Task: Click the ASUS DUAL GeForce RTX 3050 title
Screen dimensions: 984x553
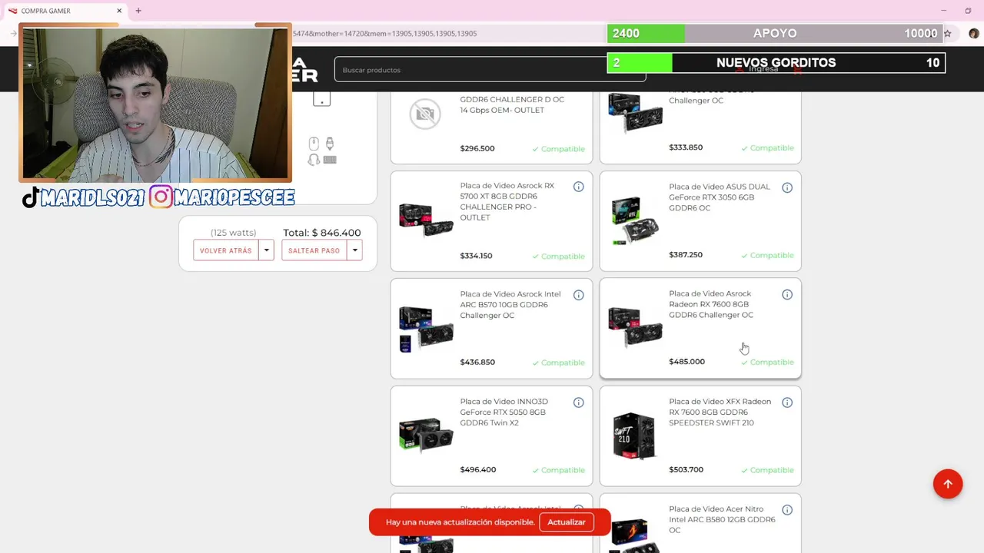Action: tap(720, 197)
